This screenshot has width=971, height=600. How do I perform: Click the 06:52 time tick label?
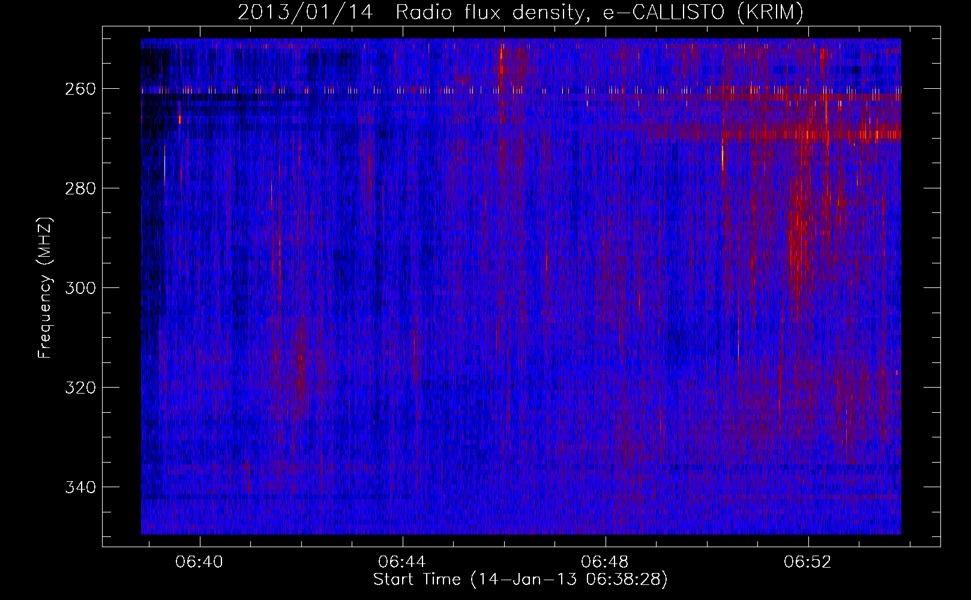click(808, 562)
